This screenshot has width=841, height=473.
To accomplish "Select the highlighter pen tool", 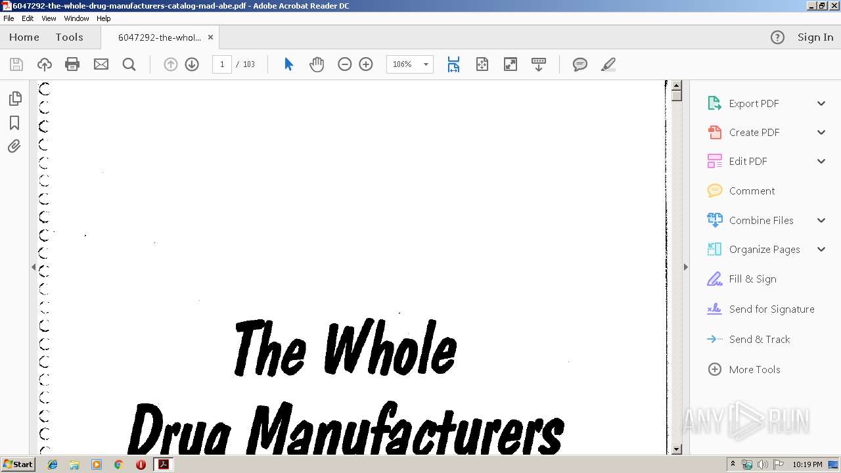I will 608,64.
